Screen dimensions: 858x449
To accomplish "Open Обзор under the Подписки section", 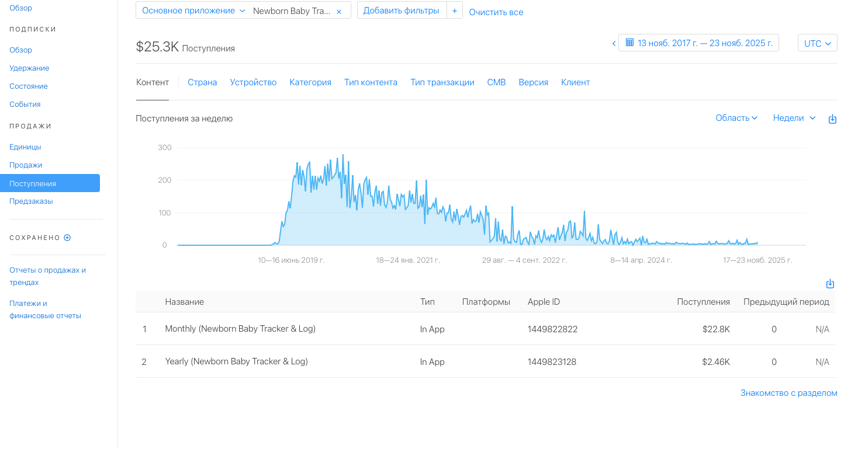I will (x=20, y=50).
